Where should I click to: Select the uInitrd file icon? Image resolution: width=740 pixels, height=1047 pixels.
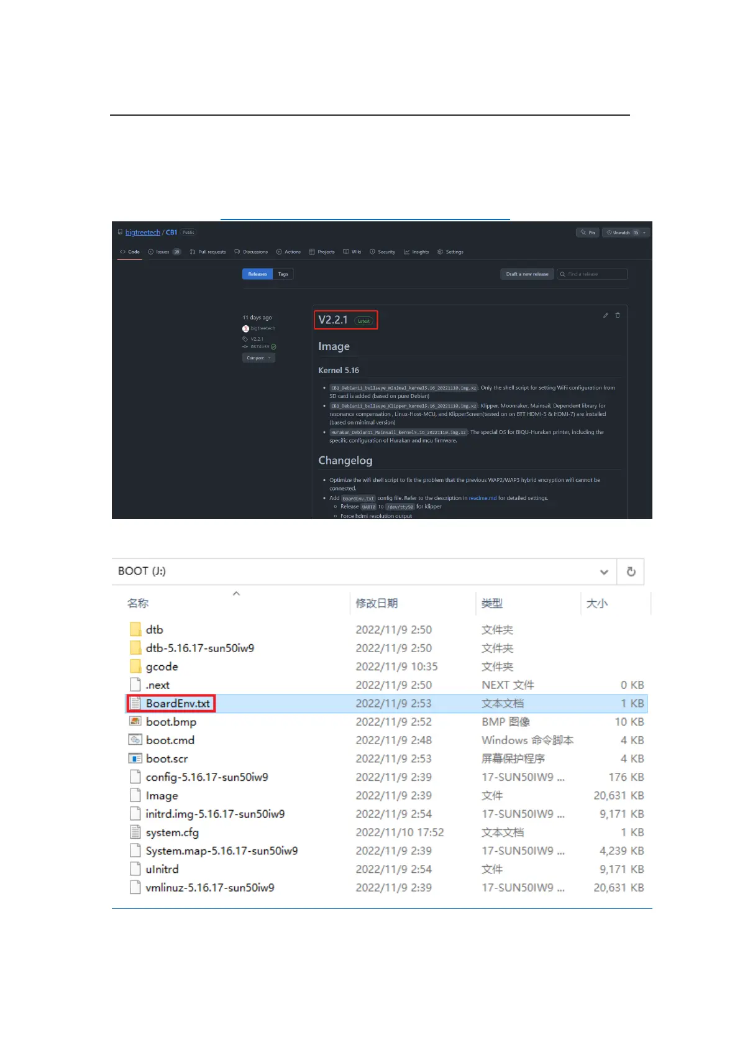coord(135,869)
